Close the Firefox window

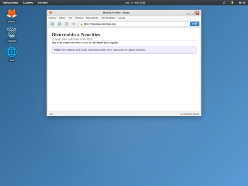tap(197, 13)
